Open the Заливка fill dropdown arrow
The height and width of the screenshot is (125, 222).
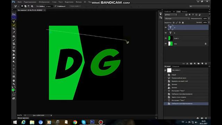click(209, 22)
